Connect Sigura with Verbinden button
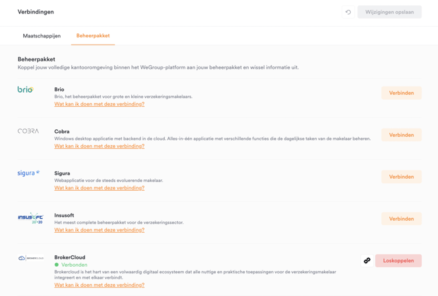 tap(401, 177)
